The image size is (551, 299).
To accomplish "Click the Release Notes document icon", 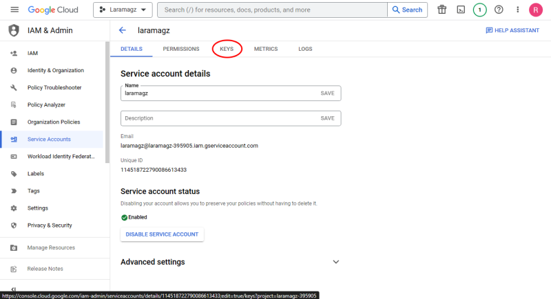I will point(14,269).
